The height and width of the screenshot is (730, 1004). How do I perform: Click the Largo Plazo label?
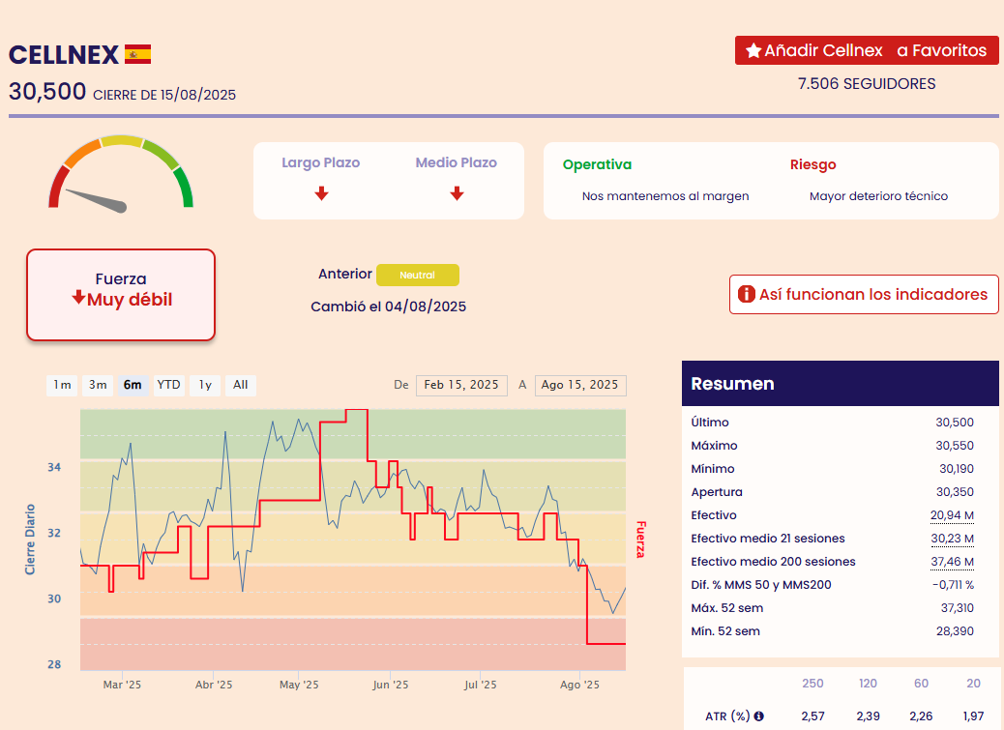[x=321, y=162]
